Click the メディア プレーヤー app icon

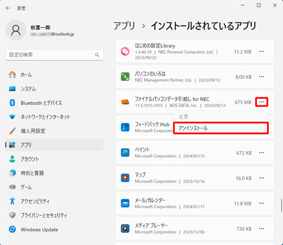coord(125,229)
